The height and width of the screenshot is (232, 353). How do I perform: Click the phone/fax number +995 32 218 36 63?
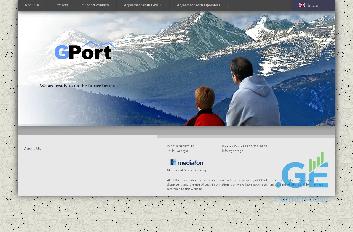[254, 146]
